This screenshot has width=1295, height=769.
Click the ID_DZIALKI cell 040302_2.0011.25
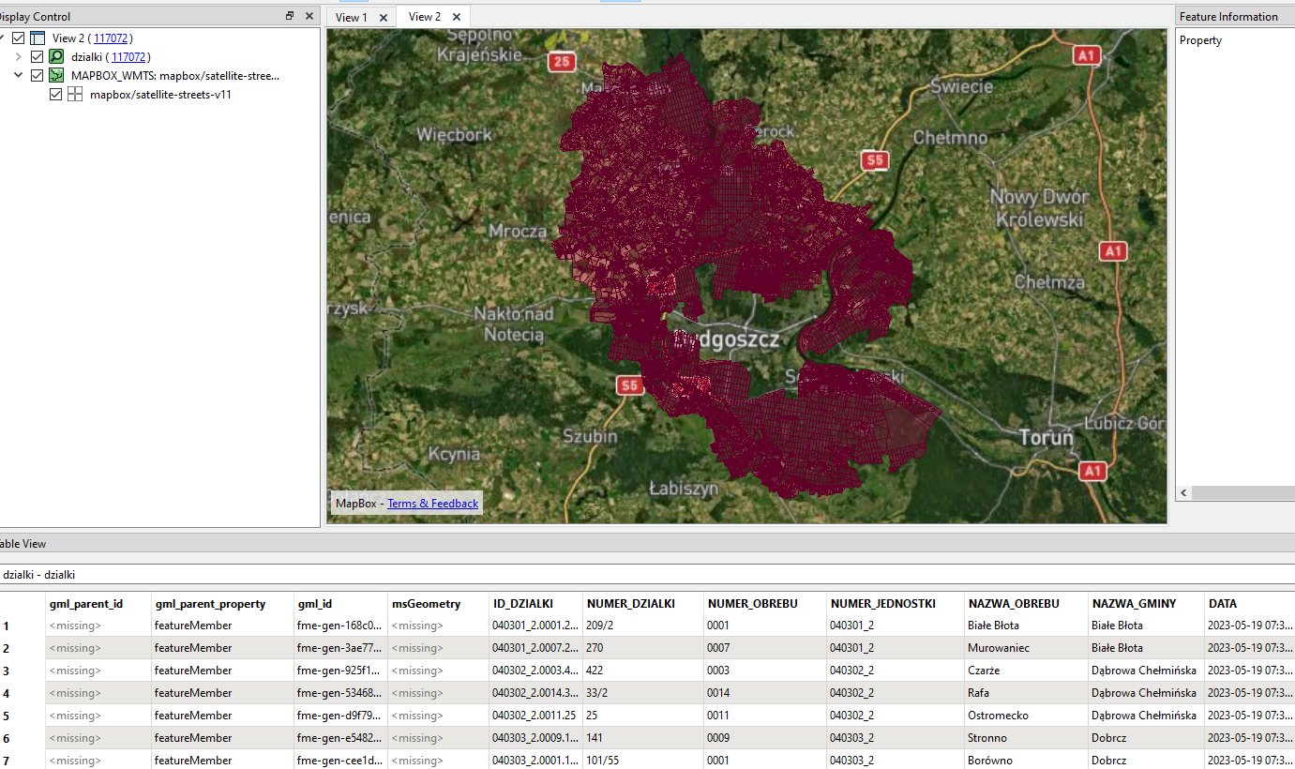[x=535, y=716]
